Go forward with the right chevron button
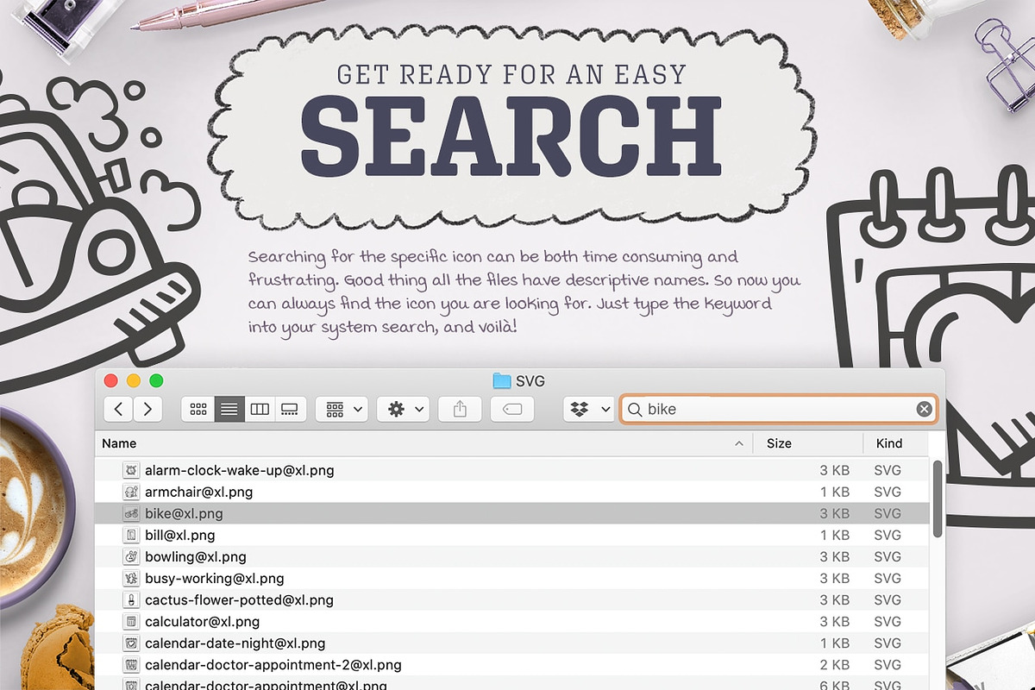Image resolution: width=1035 pixels, height=690 pixels. click(x=147, y=409)
